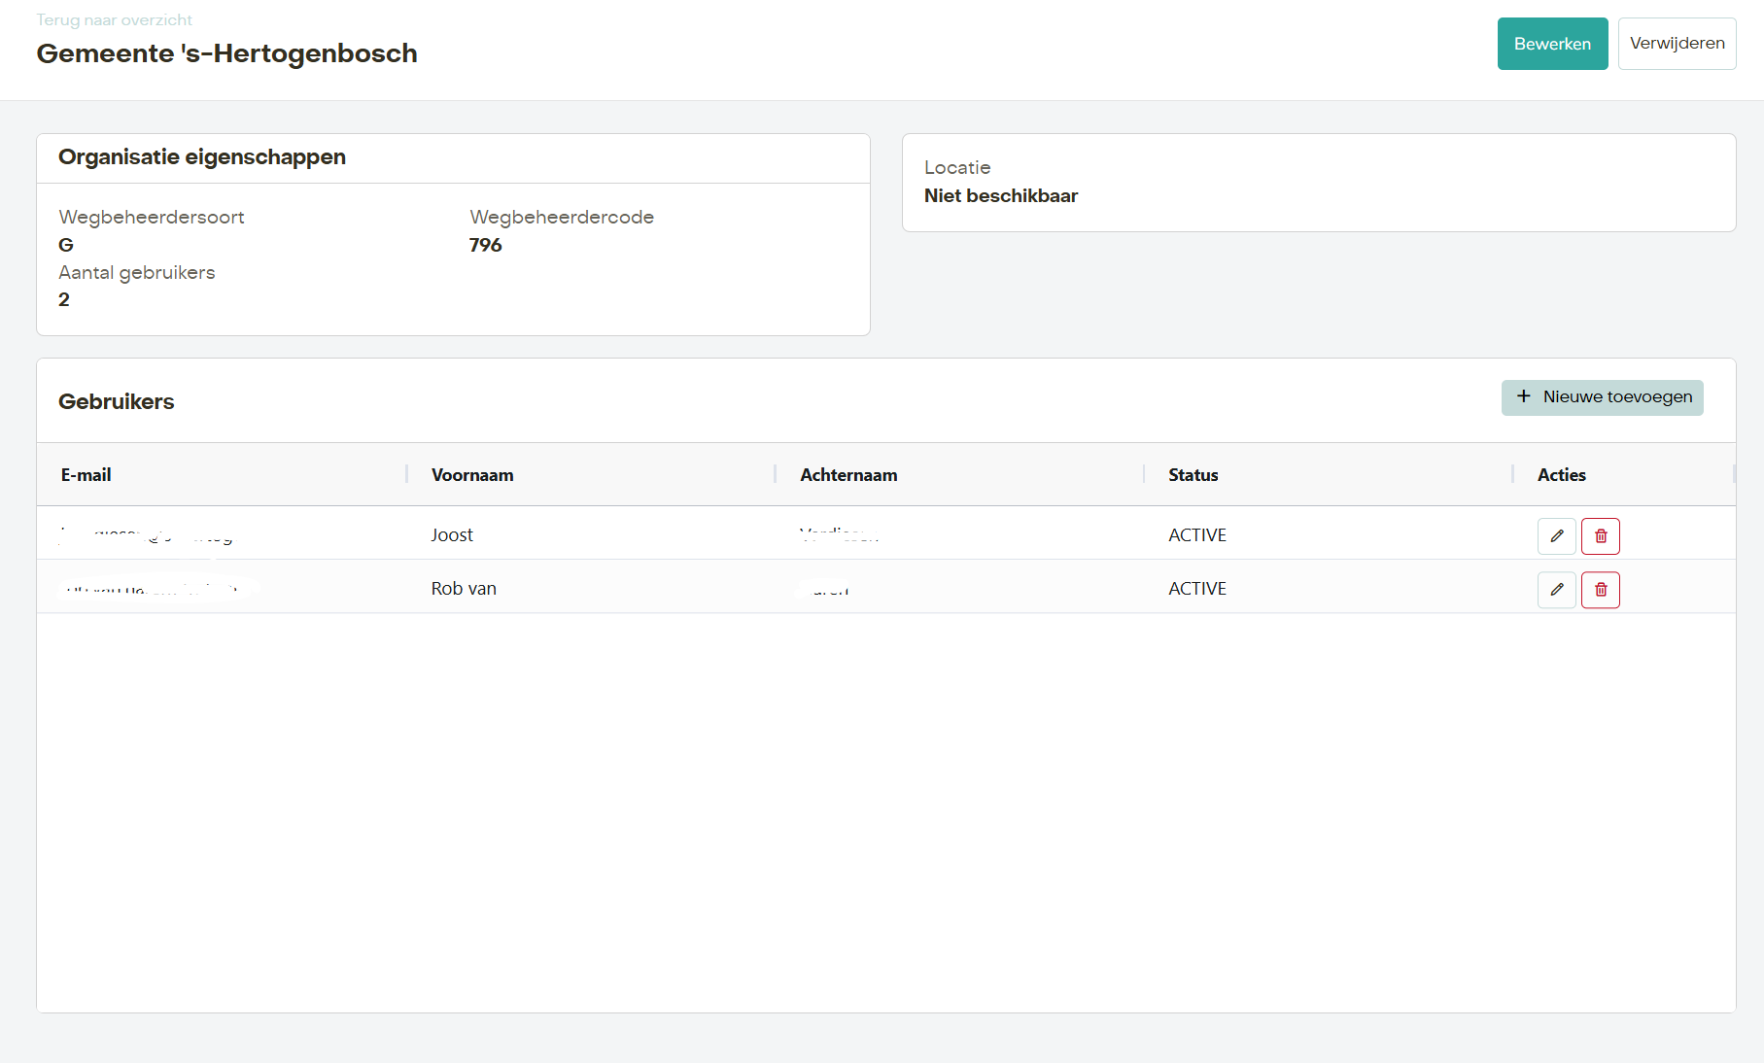This screenshot has height=1063, width=1764.
Task: Click ACTIVE status in Joost row
Action: click(x=1197, y=534)
